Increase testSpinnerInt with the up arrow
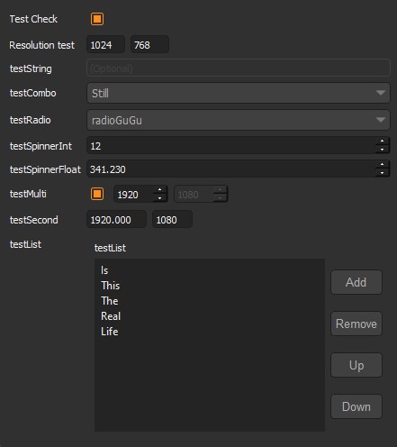This screenshot has width=397, height=447. [382, 141]
